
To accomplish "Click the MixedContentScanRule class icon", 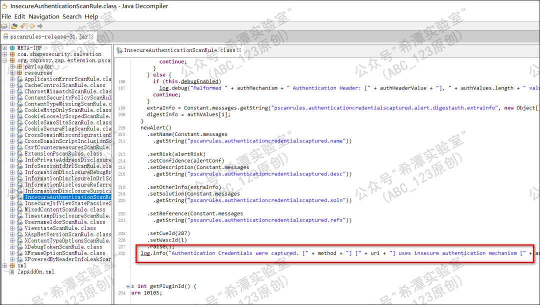I will 19,209.
